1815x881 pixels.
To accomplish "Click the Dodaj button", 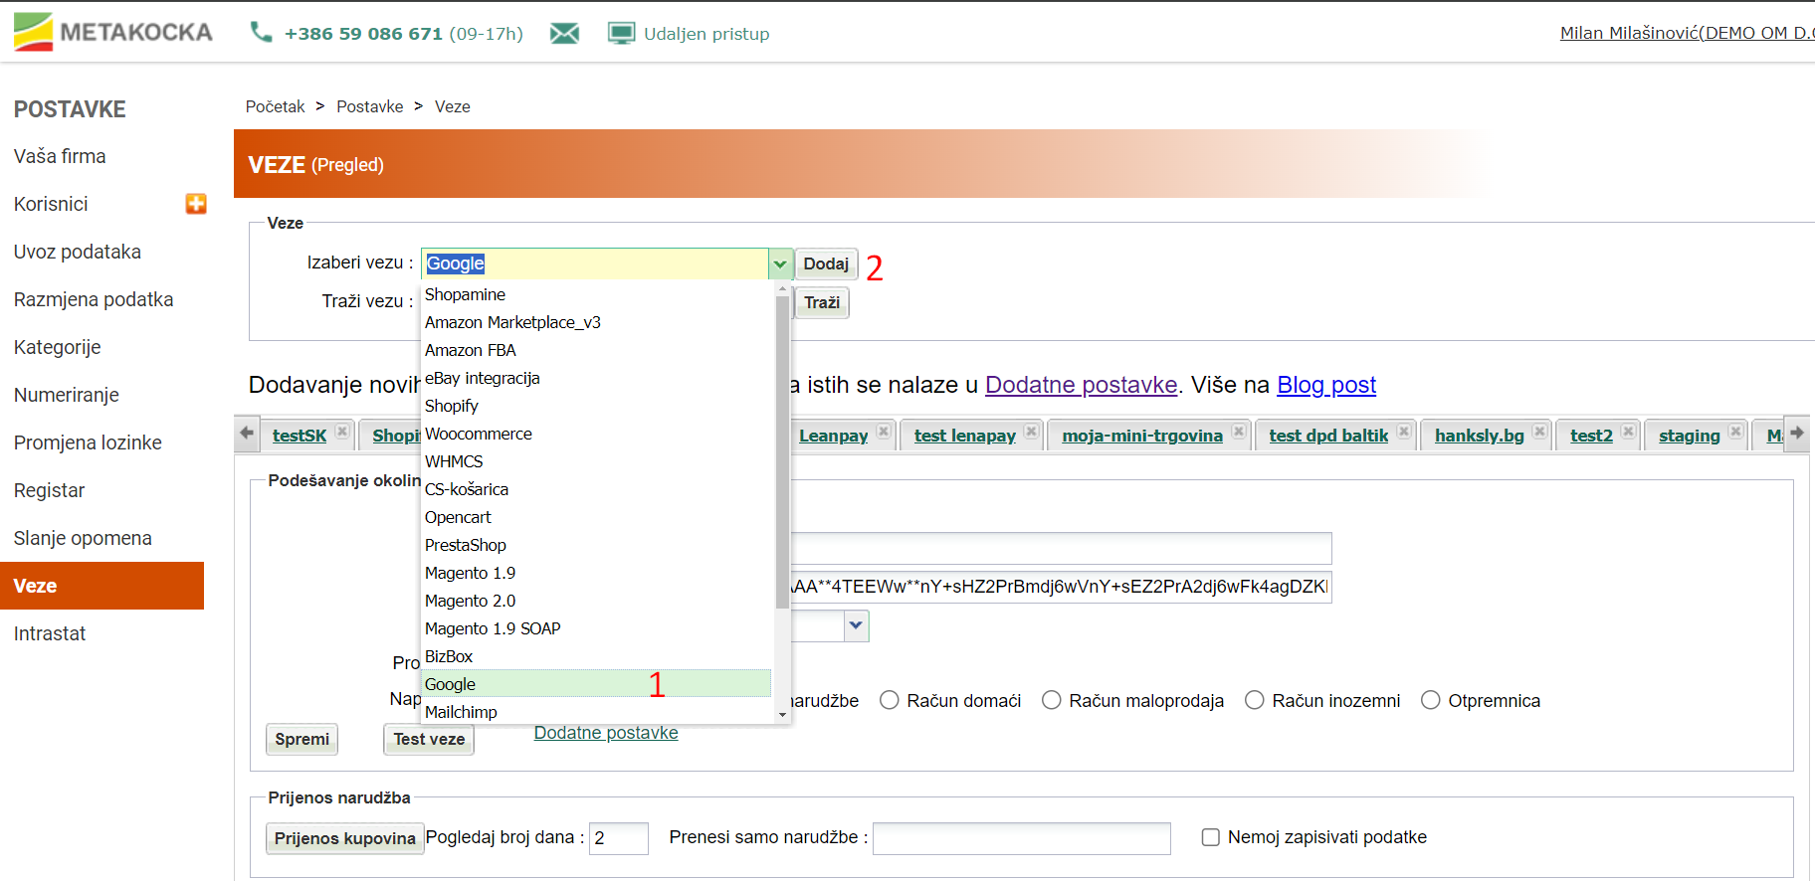I will pyautogui.click(x=826, y=264).
